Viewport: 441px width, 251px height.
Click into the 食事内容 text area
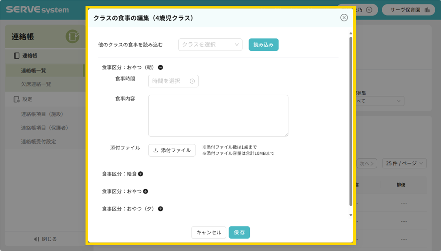point(218,115)
